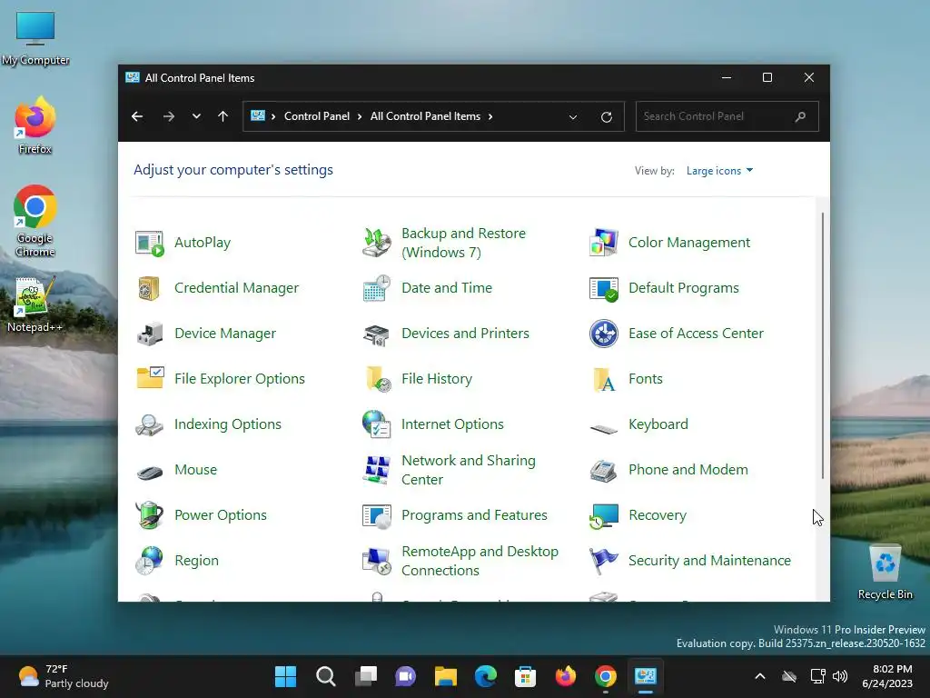930x698 pixels.
Task: Open the Mouse icon
Action: [x=150, y=473]
